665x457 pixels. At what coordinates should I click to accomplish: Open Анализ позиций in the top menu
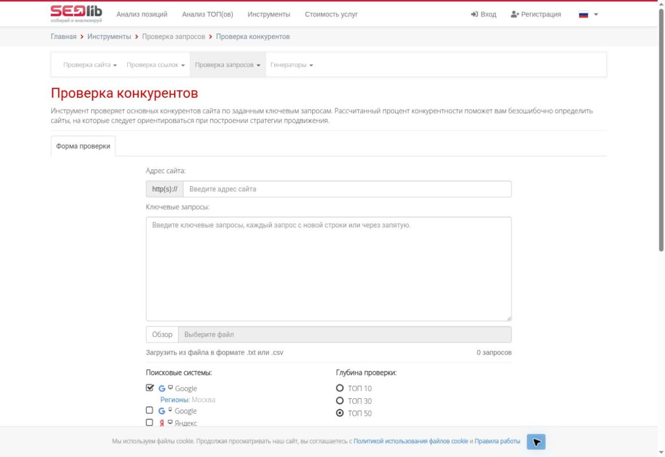pyautogui.click(x=141, y=15)
